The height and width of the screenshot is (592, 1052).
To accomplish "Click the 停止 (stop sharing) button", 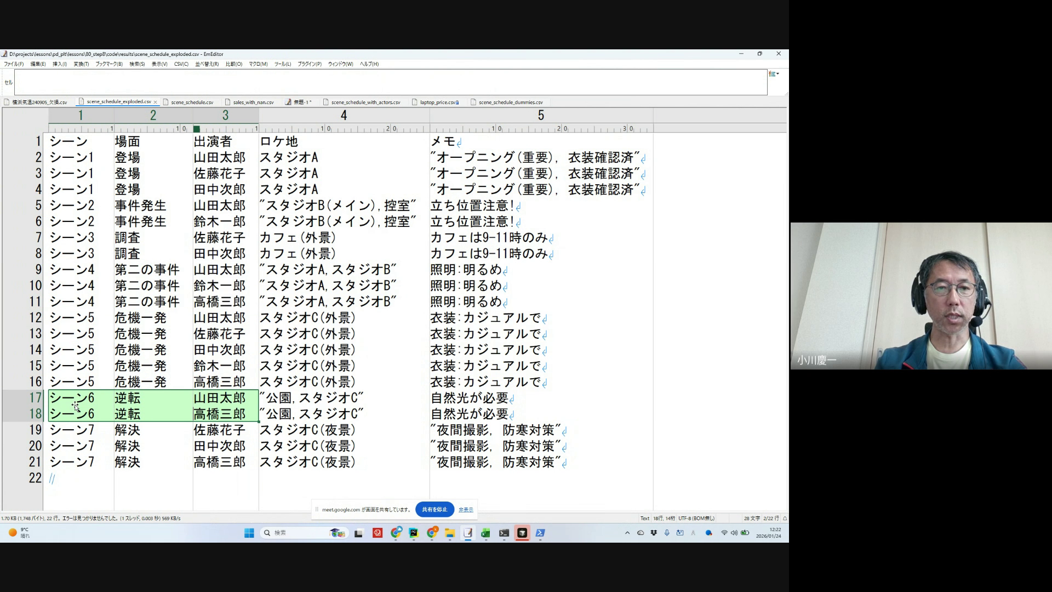I will point(434,509).
